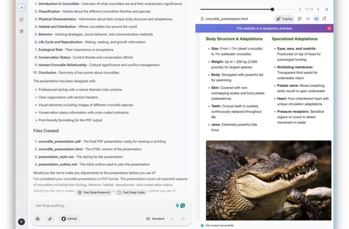Select the Fast Deep Coder option
This screenshot has height=229, width=349.
(x=131, y=192)
